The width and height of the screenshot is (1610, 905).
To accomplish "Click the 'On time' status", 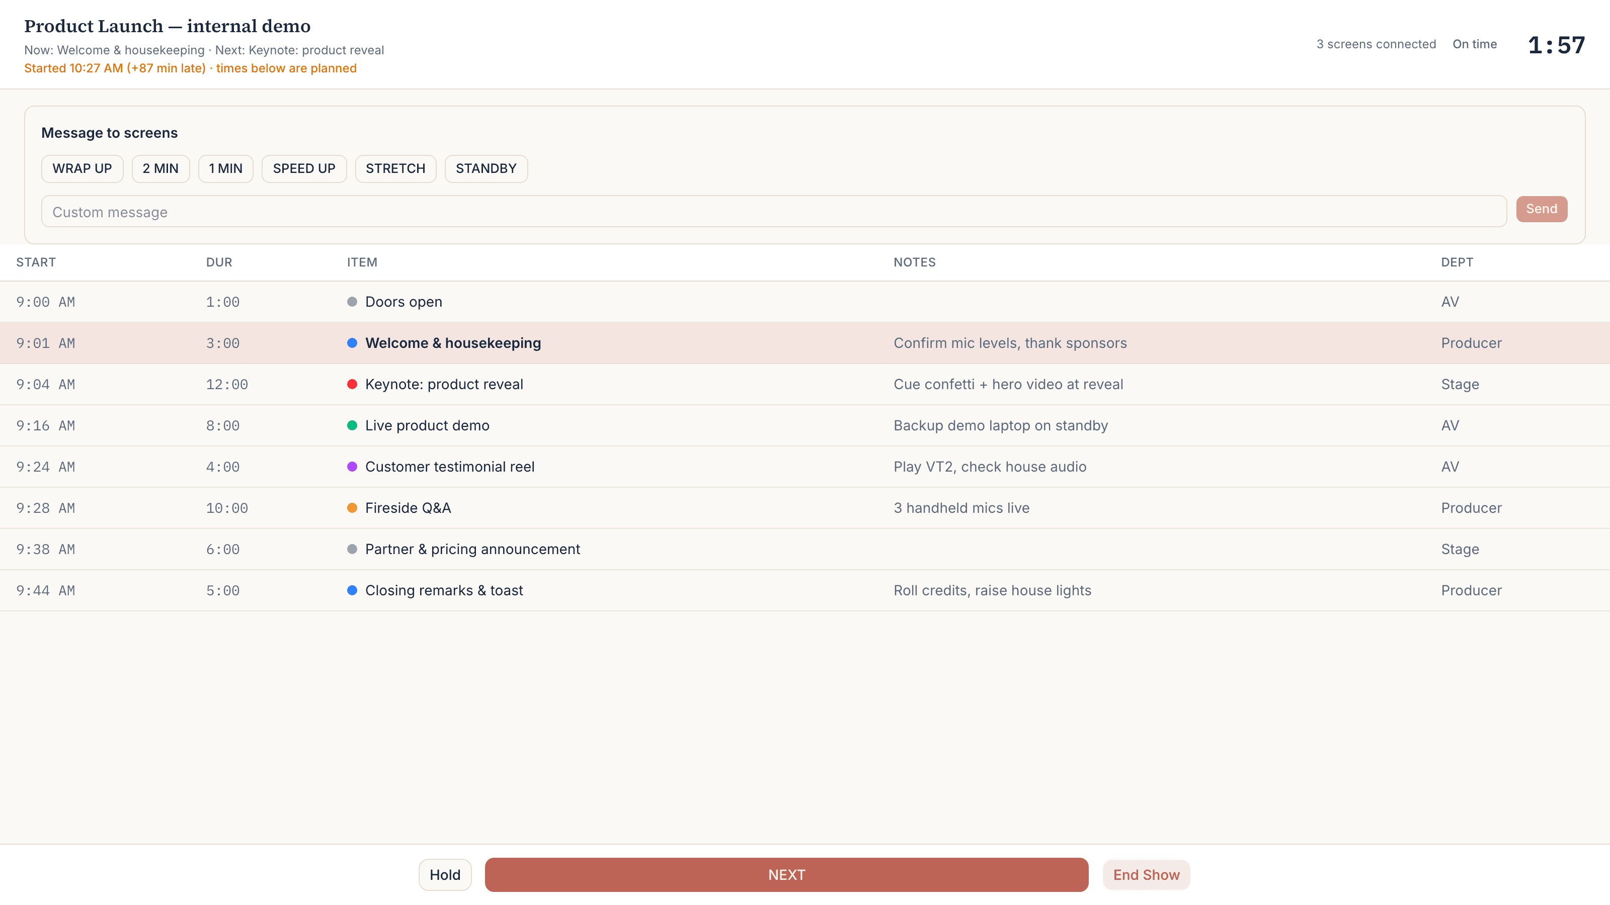I will (1474, 44).
